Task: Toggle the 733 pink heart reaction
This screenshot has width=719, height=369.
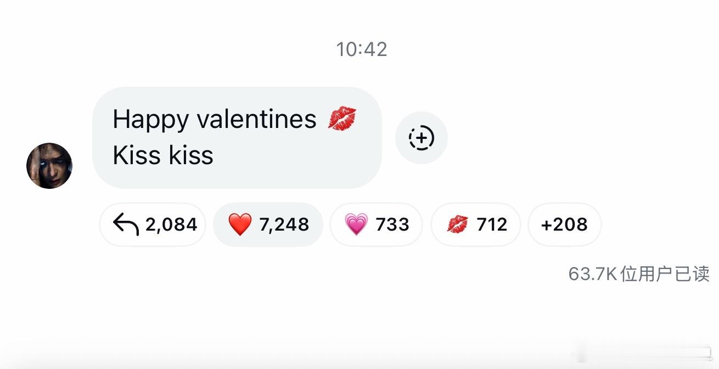Action: [376, 225]
